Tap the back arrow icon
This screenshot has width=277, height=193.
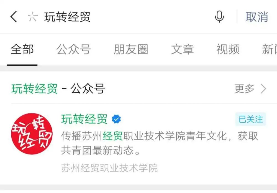pos(14,17)
